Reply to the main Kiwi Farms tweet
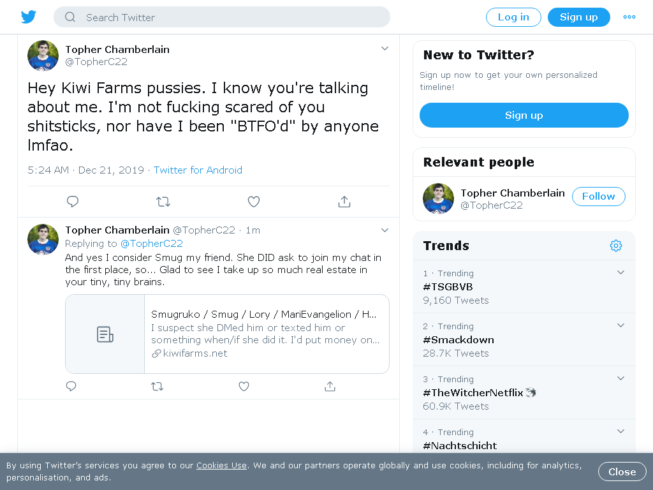The image size is (653, 490). (x=73, y=202)
